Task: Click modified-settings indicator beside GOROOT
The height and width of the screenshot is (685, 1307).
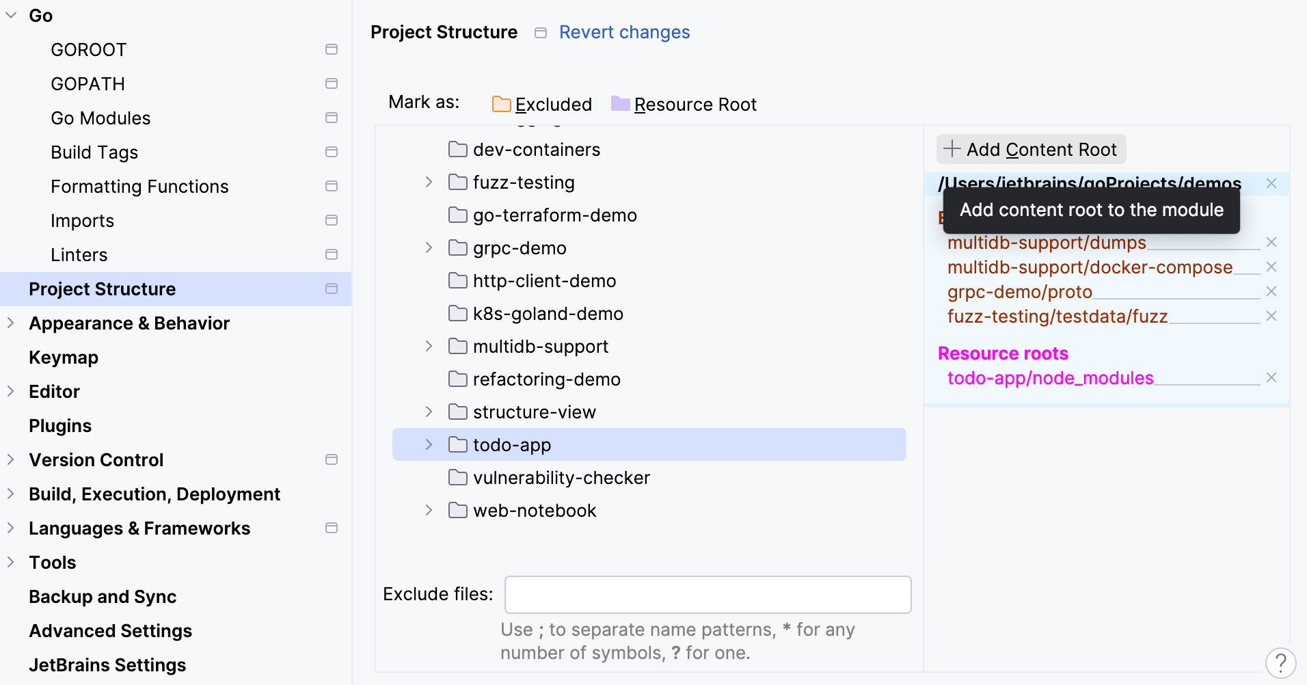Action: click(x=332, y=49)
